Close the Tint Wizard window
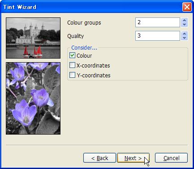 click(x=187, y=7)
